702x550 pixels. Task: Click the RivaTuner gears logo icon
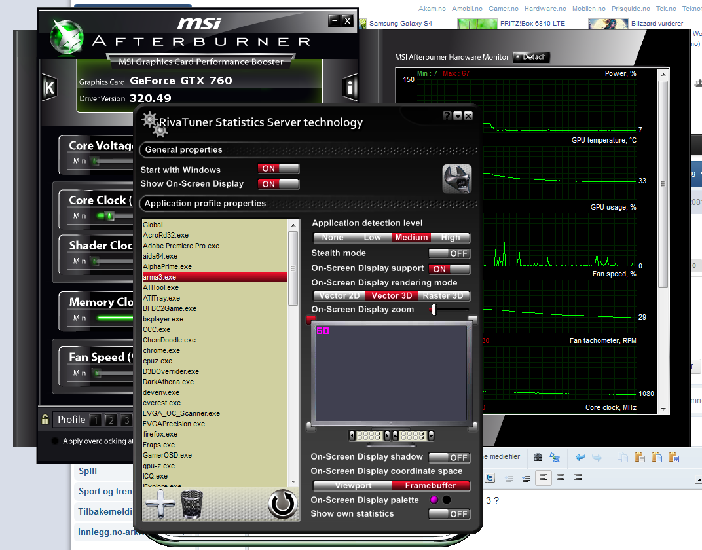pyautogui.click(x=155, y=124)
